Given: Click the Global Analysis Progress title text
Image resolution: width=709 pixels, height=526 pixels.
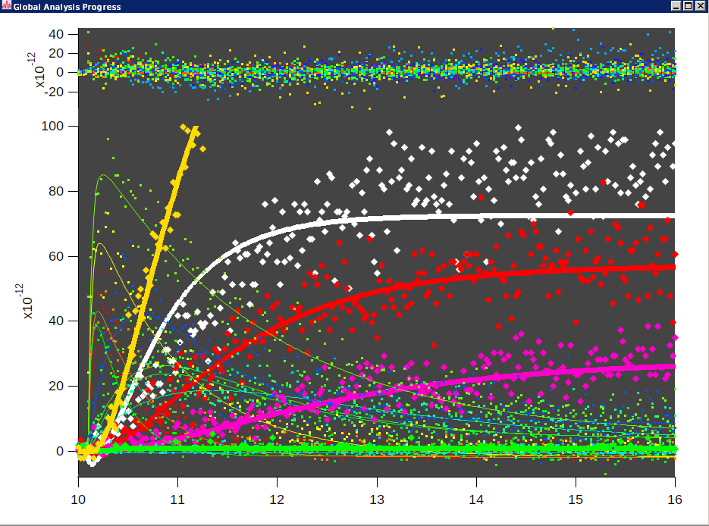Looking at the screenshot, I should (67, 7).
